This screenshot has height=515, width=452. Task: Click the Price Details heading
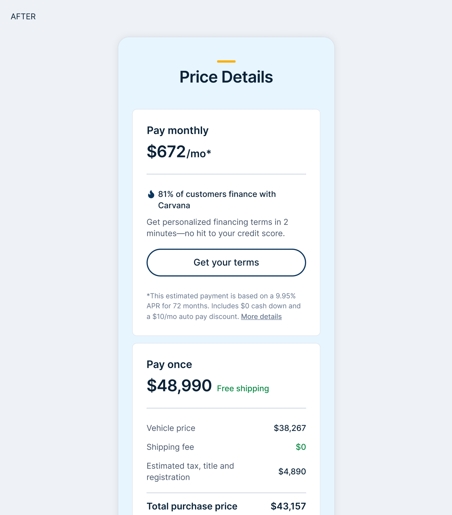(226, 77)
